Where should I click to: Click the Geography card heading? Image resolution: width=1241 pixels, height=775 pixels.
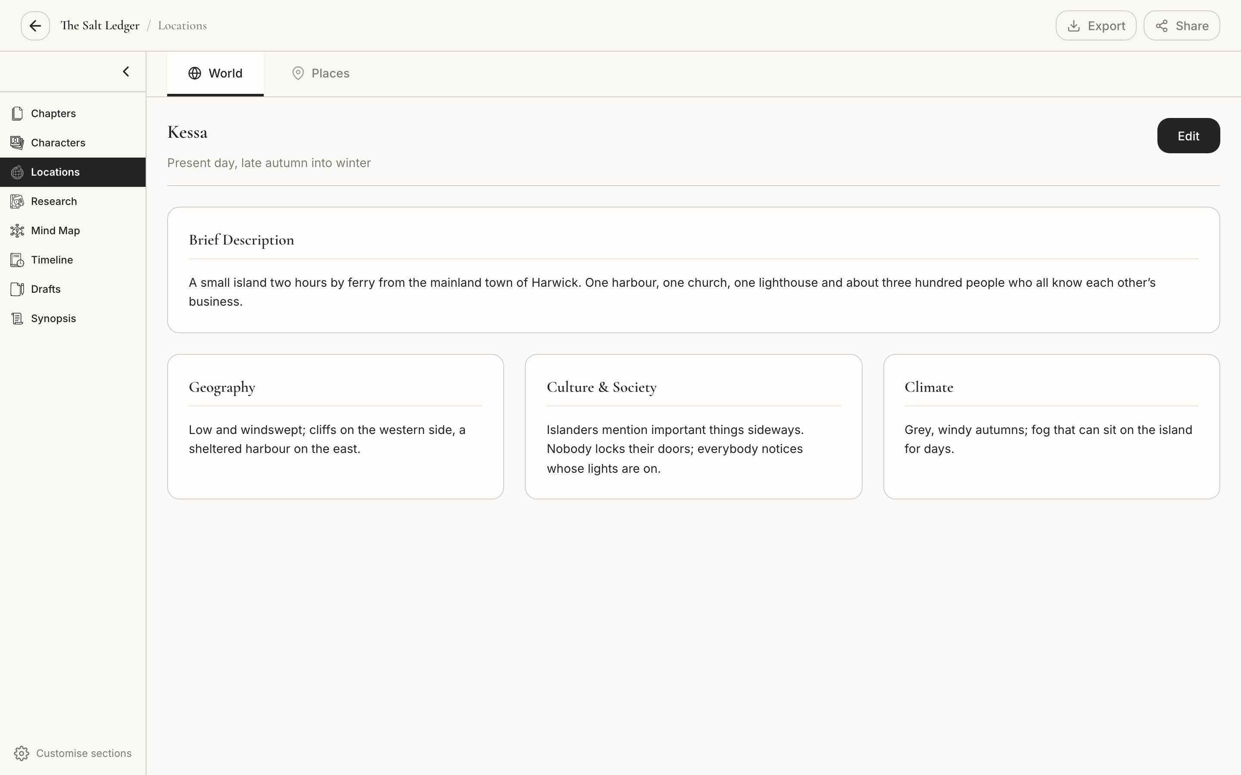click(x=222, y=387)
